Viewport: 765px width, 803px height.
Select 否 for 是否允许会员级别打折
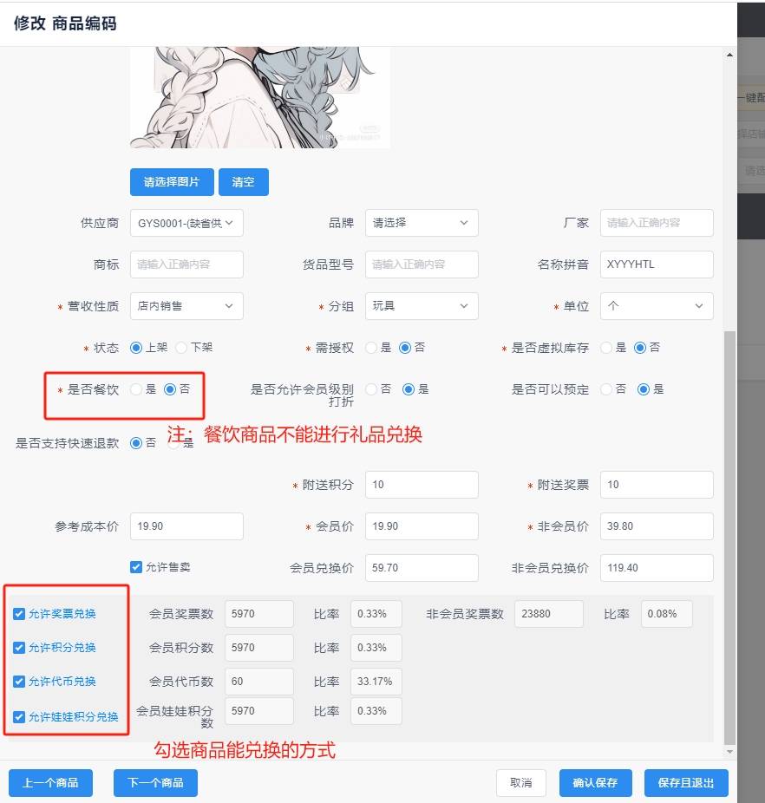(371, 389)
